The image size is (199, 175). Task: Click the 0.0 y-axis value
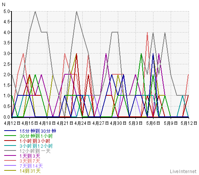click(x=7, y=117)
